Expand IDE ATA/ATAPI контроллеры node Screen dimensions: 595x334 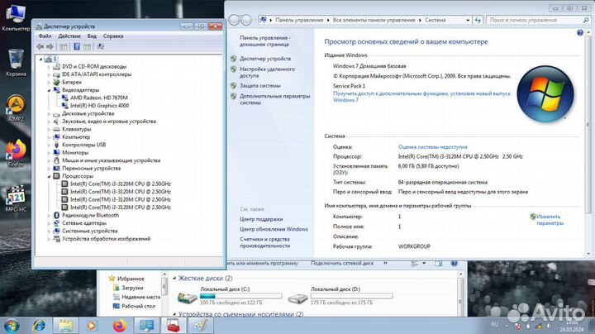[x=49, y=74]
